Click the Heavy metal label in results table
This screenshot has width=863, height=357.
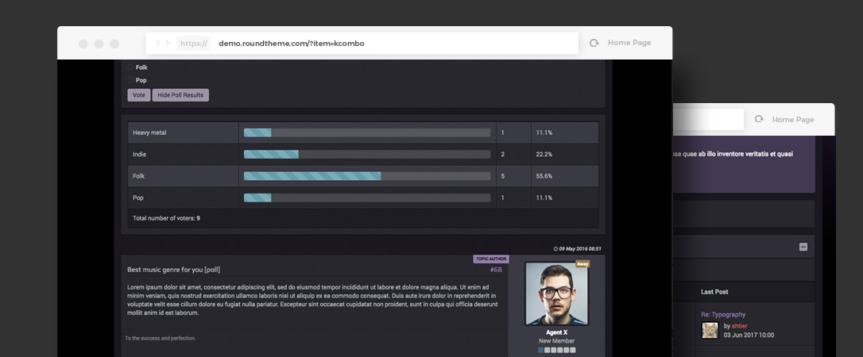[149, 132]
